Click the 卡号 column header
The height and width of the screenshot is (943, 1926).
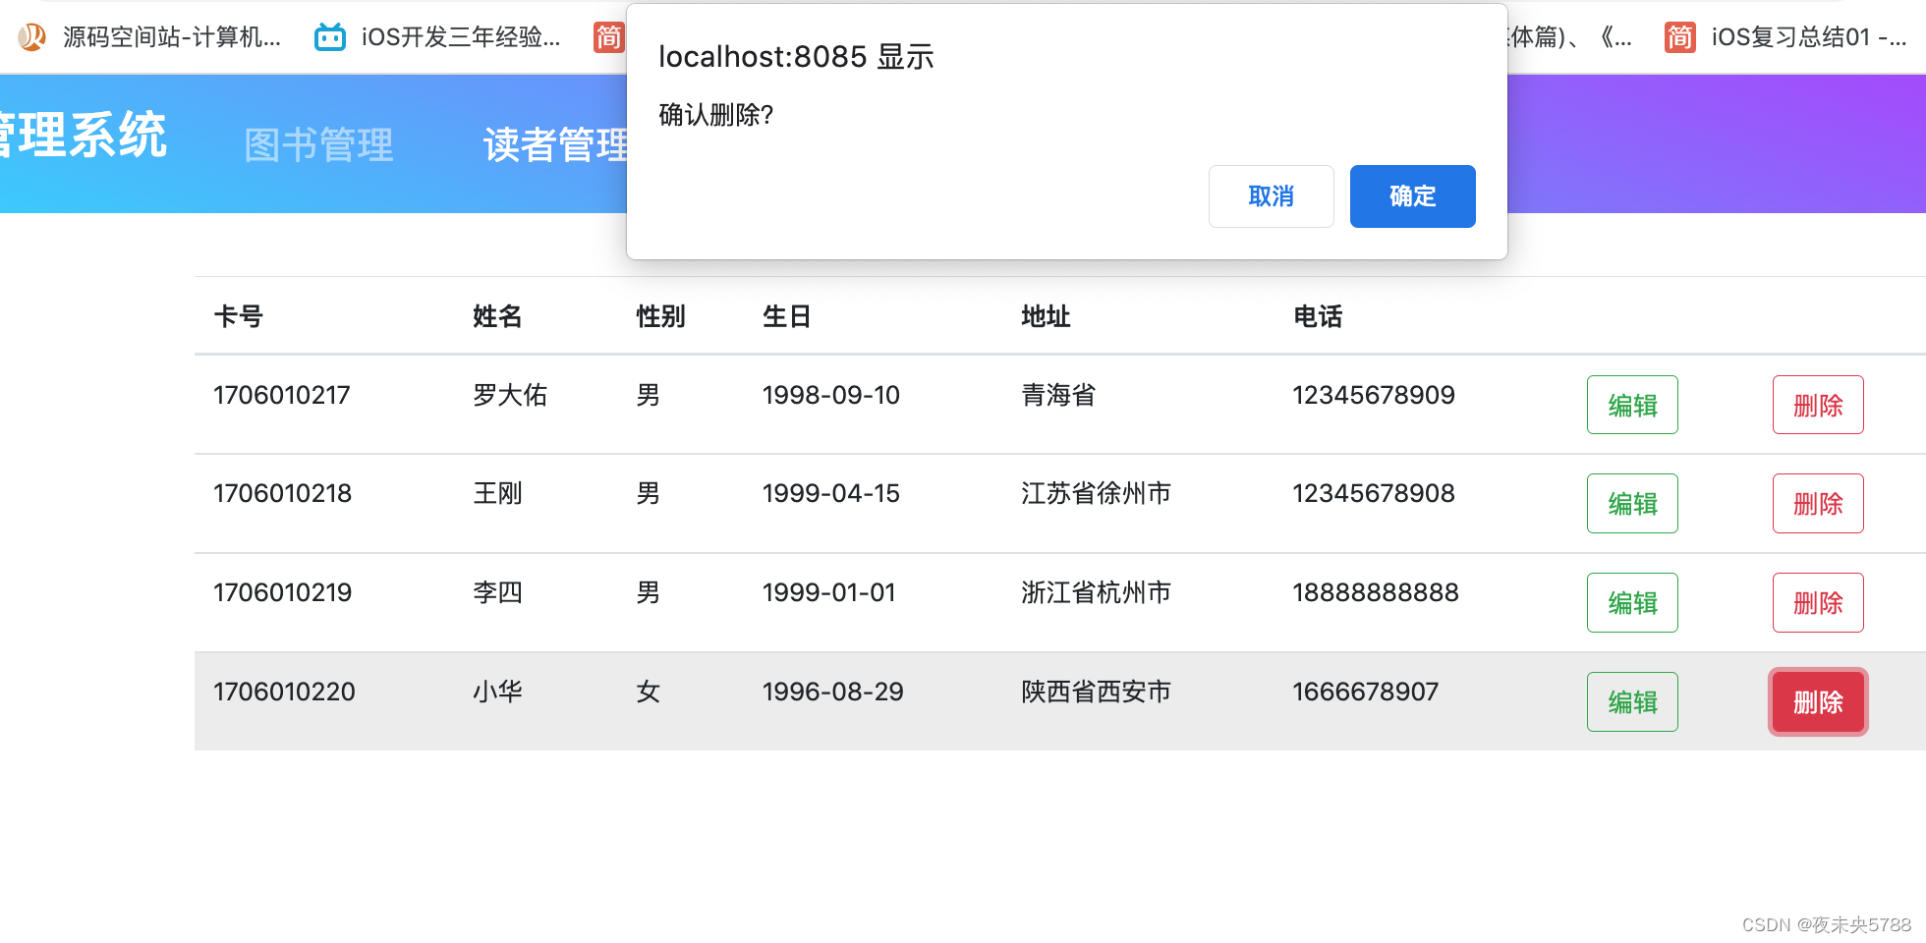coord(238,316)
